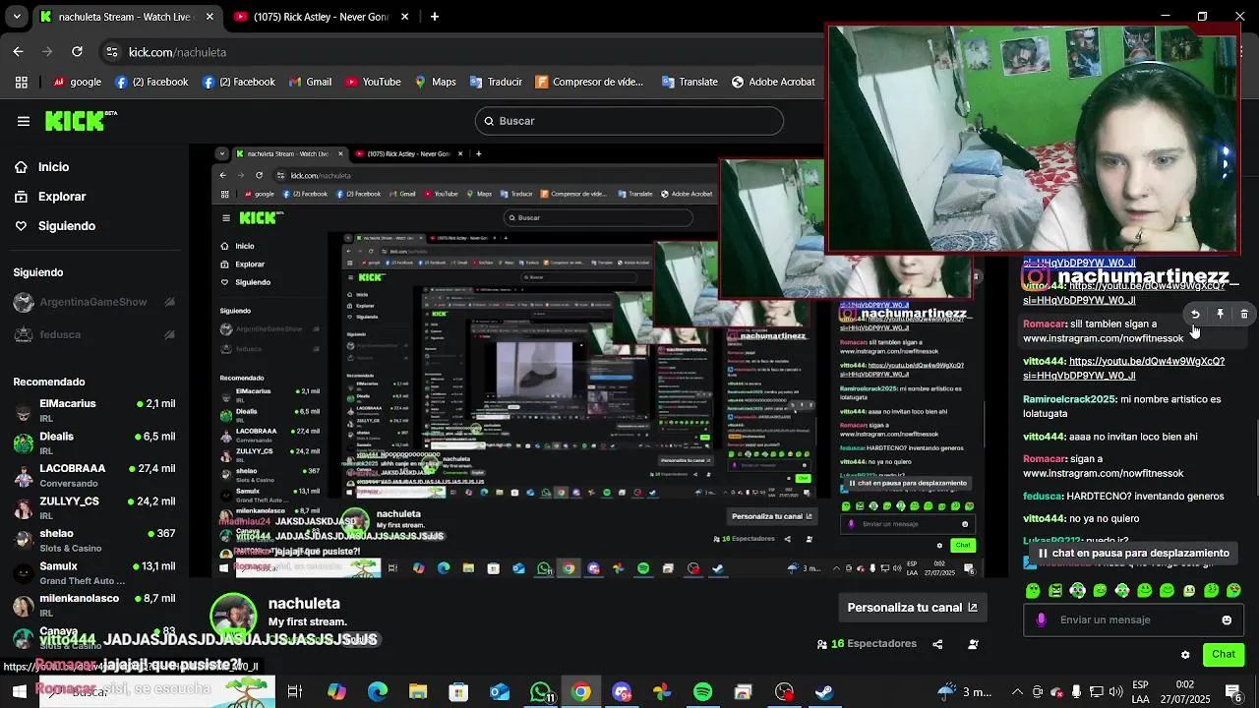The height and width of the screenshot is (708, 1259).
Task: Open the Translate bookmark
Action: pyautogui.click(x=689, y=83)
